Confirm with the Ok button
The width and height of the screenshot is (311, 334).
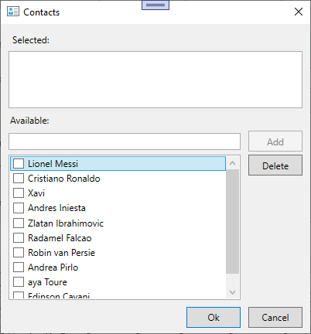coord(214,318)
